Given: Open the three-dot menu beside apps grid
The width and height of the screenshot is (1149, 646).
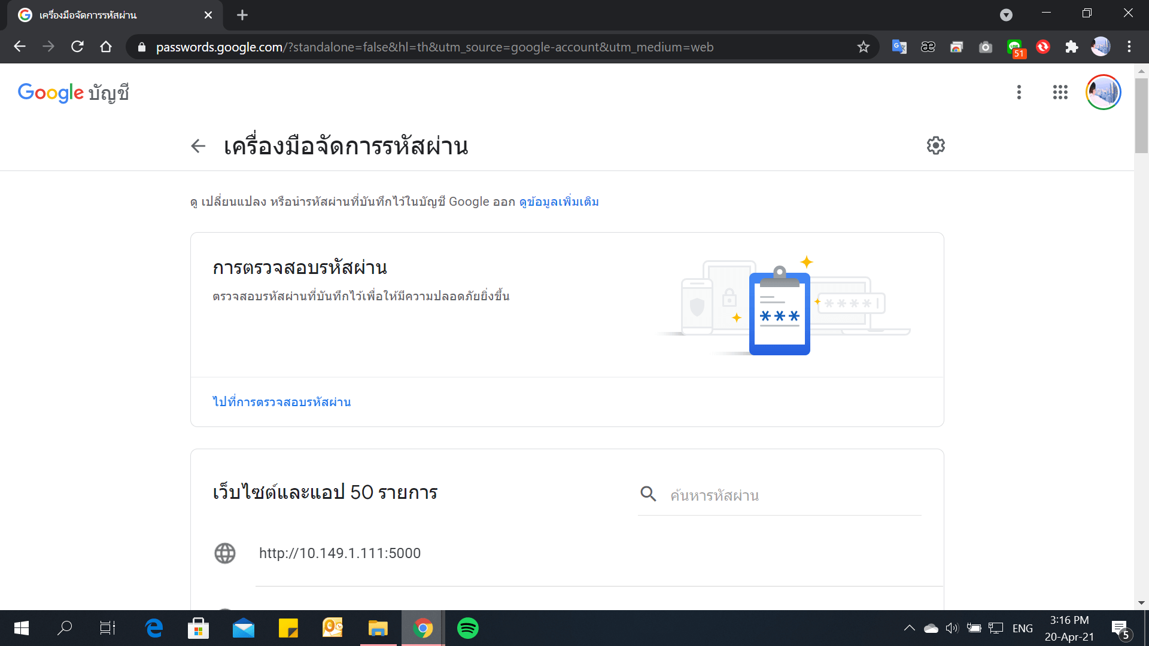Looking at the screenshot, I should (1019, 92).
